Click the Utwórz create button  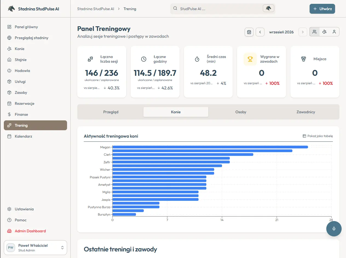click(x=322, y=9)
